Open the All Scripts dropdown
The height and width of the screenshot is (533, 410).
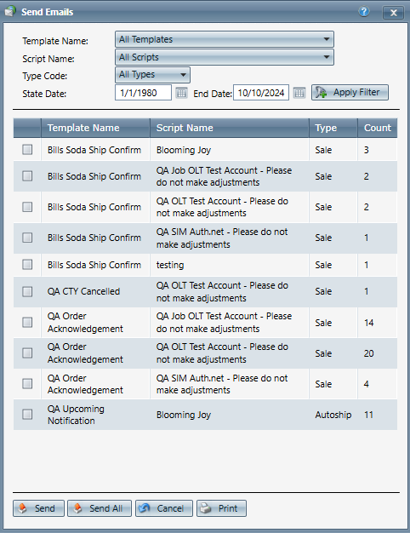[225, 57]
